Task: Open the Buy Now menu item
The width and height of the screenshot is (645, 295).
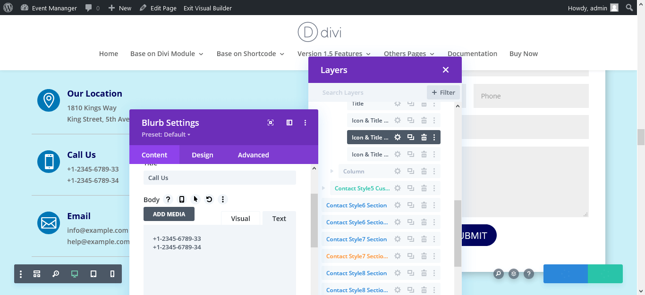Action: 524,54
